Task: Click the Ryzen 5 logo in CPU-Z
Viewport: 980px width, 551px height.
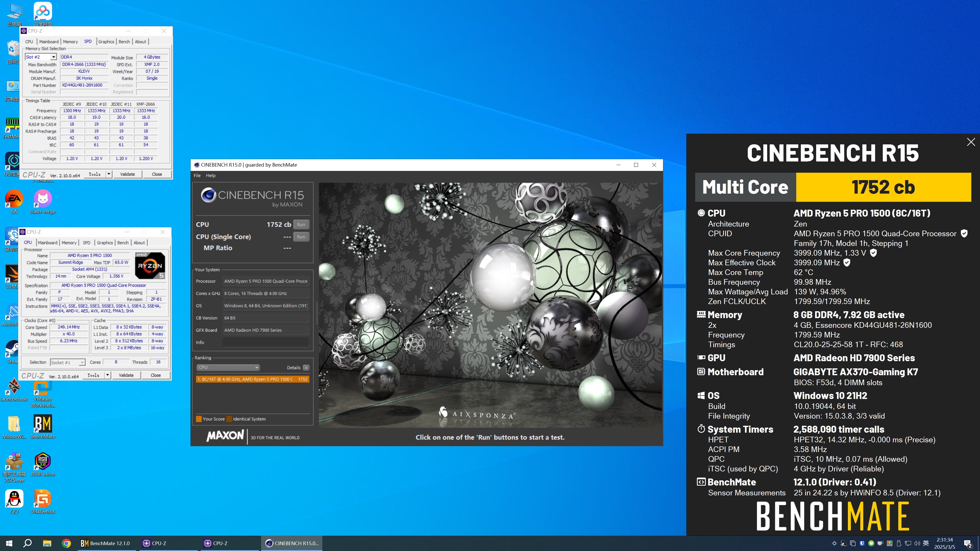Action: 150,265
